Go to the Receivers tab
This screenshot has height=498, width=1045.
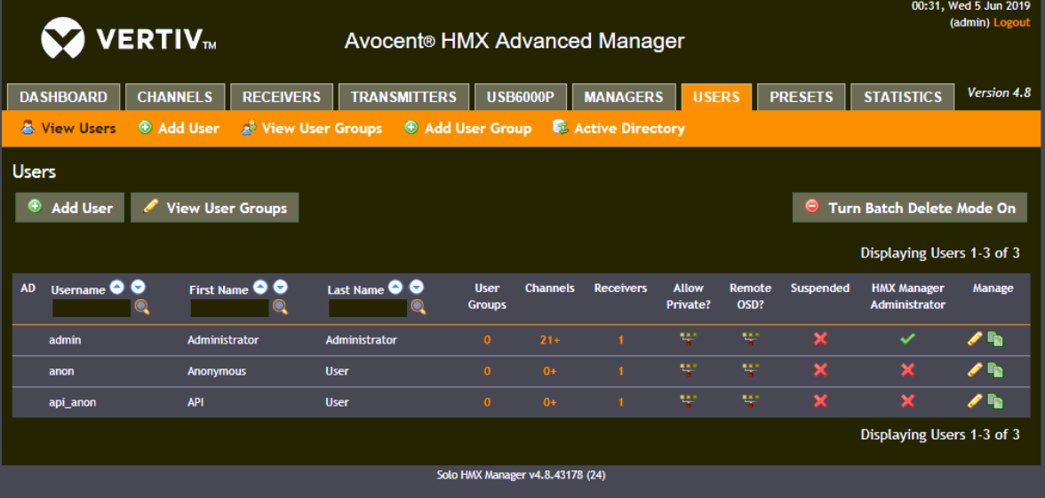click(x=281, y=98)
